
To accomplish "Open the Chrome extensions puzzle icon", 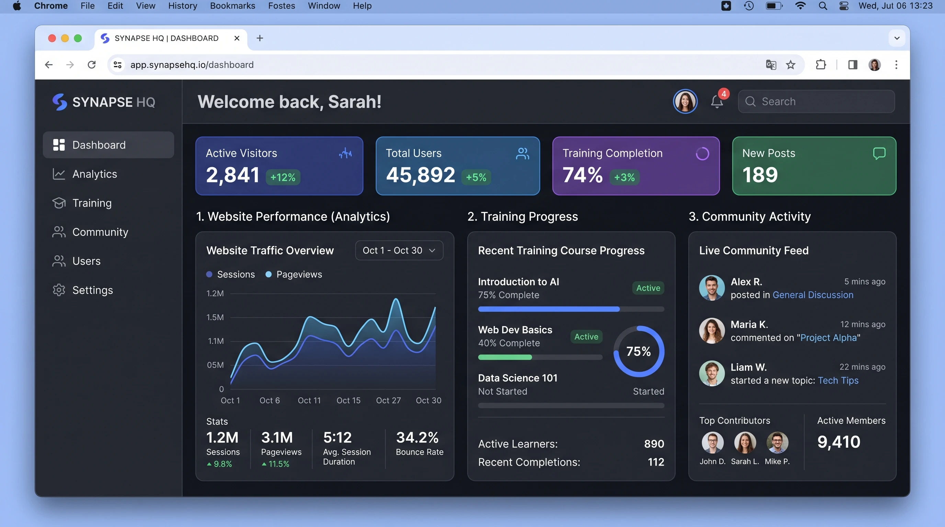I will pyautogui.click(x=821, y=65).
